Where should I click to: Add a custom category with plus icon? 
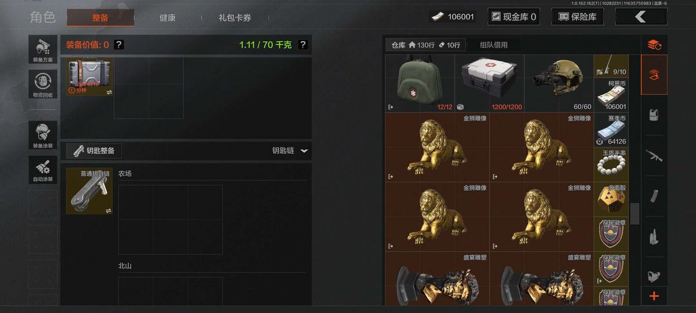(x=654, y=296)
